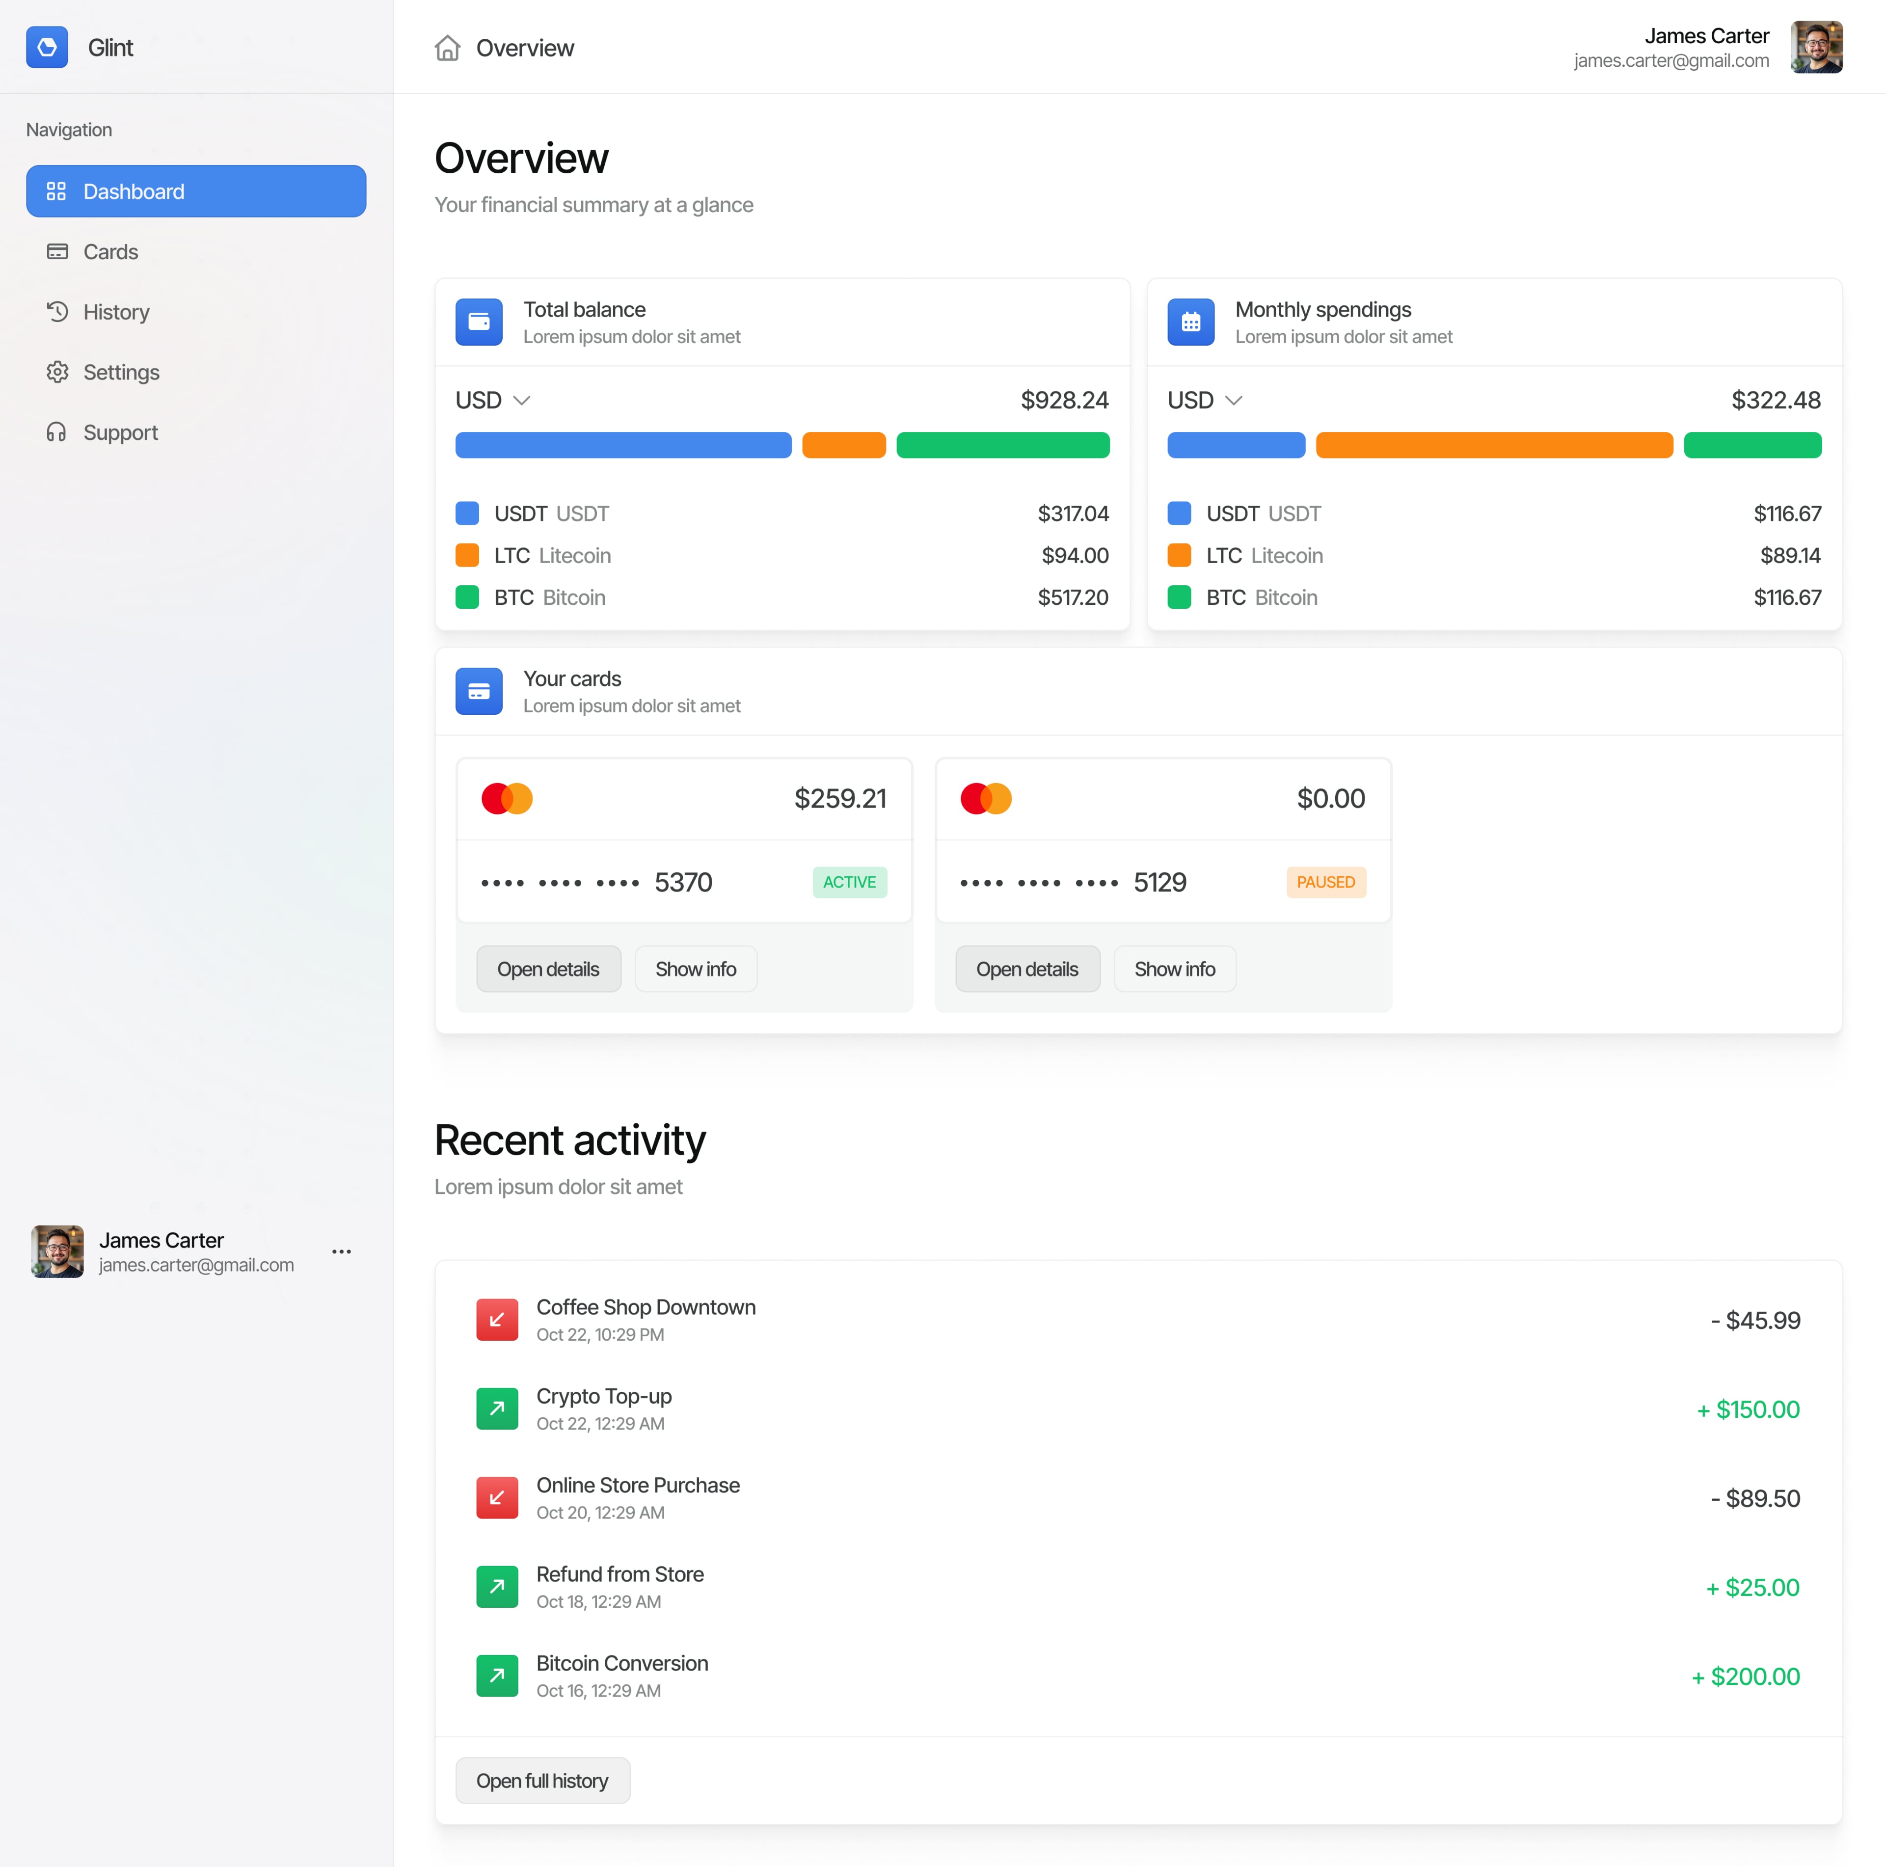The width and height of the screenshot is (1885, 1867).
Task: Click red arrow icon for Coffee Shop Downtown
Action: [497, 1321]
